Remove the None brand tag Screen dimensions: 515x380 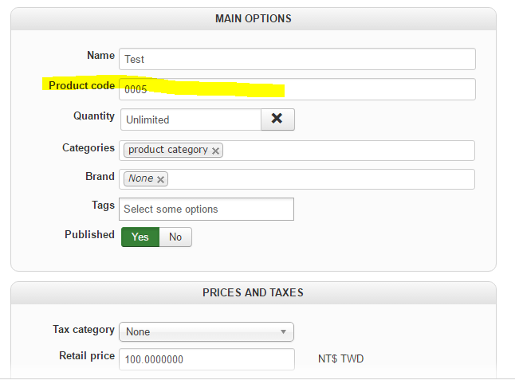(161, 179)
